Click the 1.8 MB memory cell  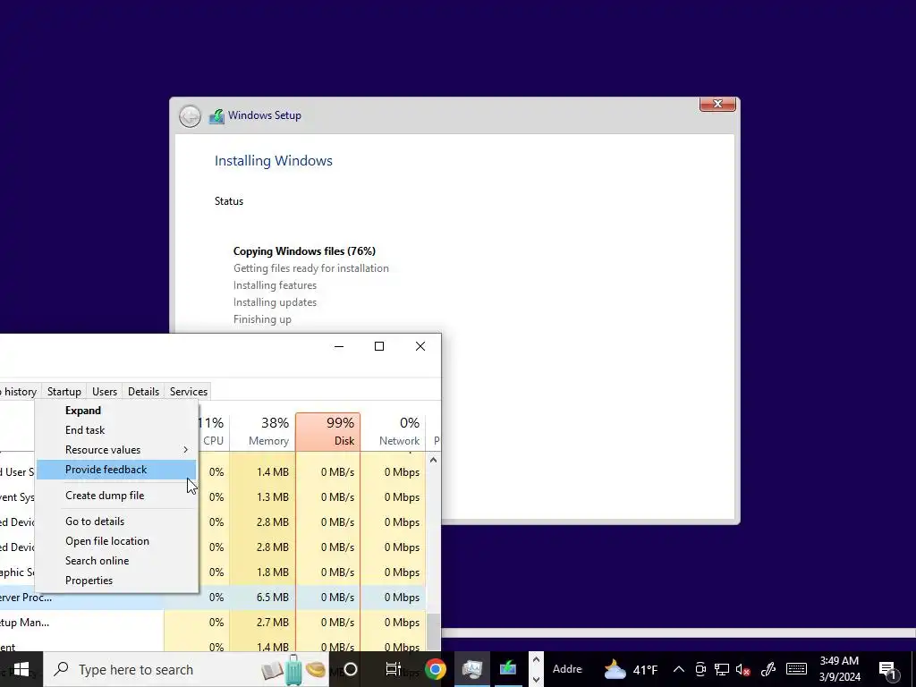[263, 572]
